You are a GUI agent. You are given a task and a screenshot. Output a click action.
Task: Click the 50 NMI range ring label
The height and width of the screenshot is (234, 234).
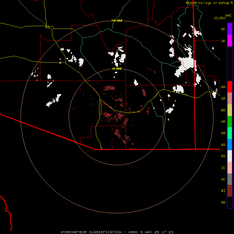pyautogui.click(x=117, y=69)
